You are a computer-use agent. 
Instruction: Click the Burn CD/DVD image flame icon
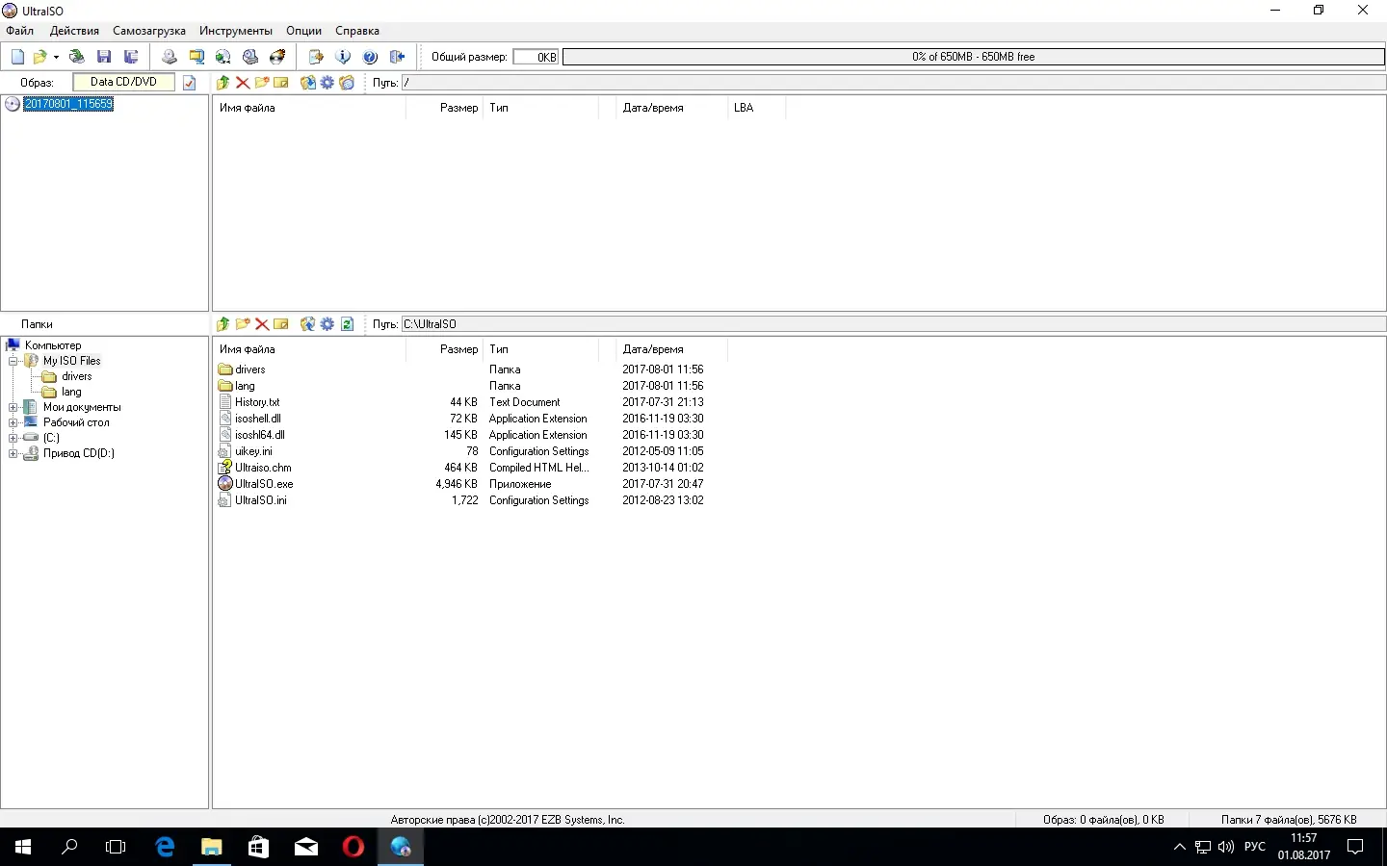click(277, 57)
